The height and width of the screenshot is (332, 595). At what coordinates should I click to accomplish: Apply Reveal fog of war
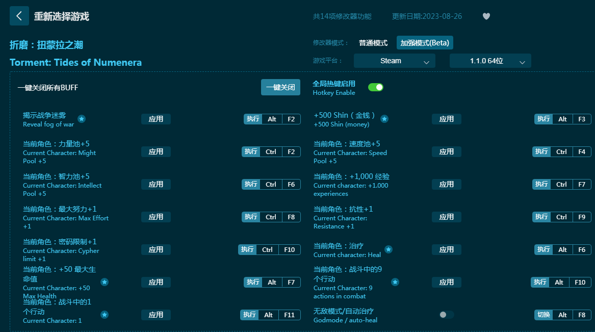coord(156,119)
